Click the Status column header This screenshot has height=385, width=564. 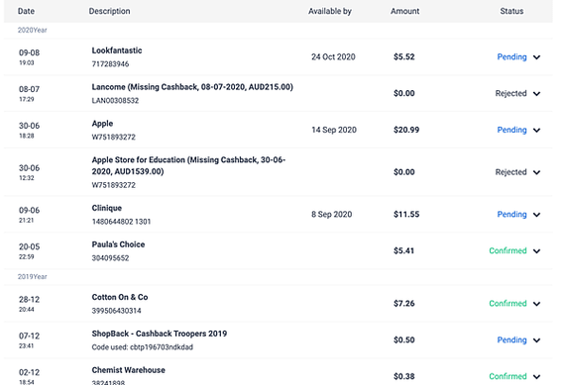(511, 11)
